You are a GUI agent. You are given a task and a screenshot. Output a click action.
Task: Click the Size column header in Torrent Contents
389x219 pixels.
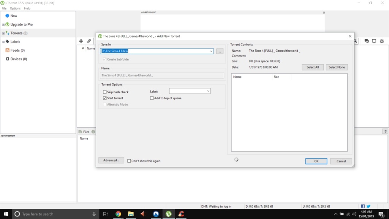click(x=281, y=77)
